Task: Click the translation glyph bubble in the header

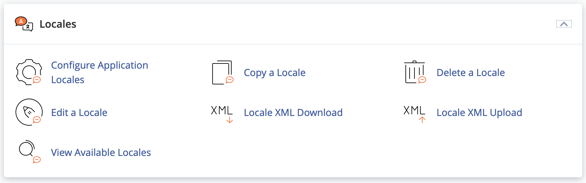Action: (28, 27)
